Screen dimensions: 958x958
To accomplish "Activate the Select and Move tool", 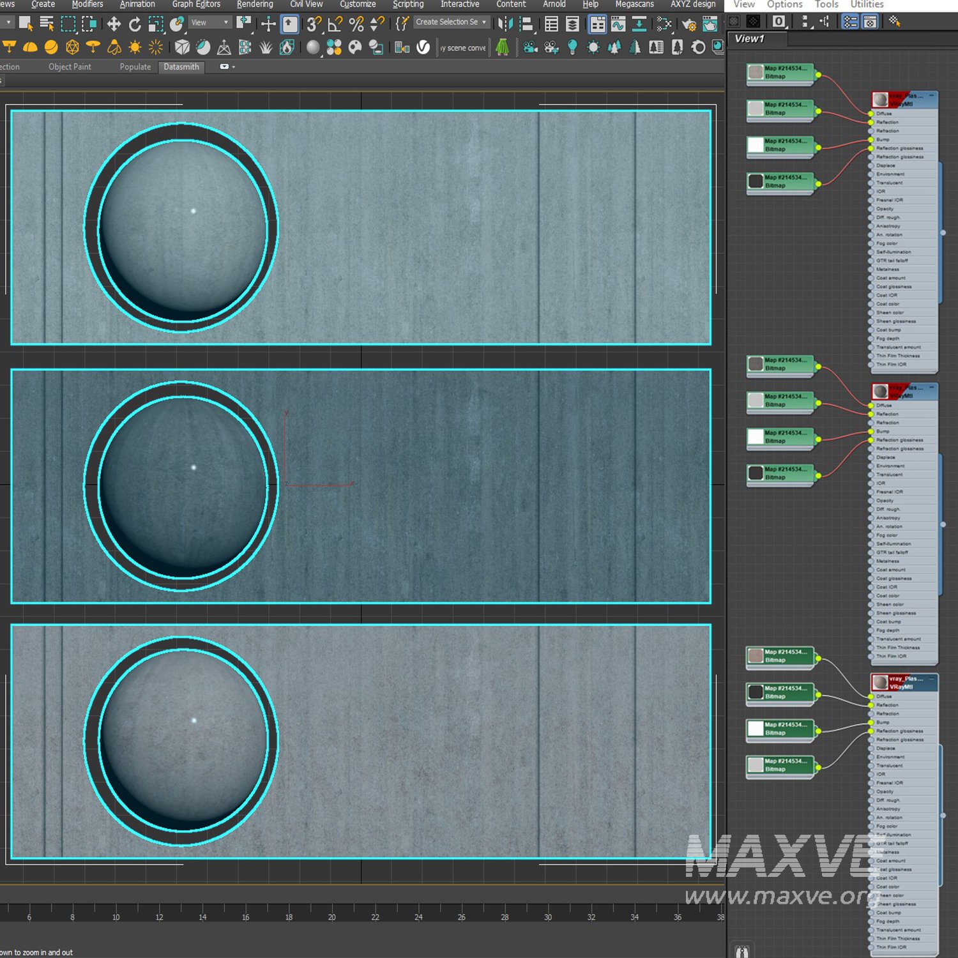I will point(114,24).
